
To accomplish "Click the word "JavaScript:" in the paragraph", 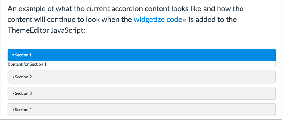I will (68, 31).
